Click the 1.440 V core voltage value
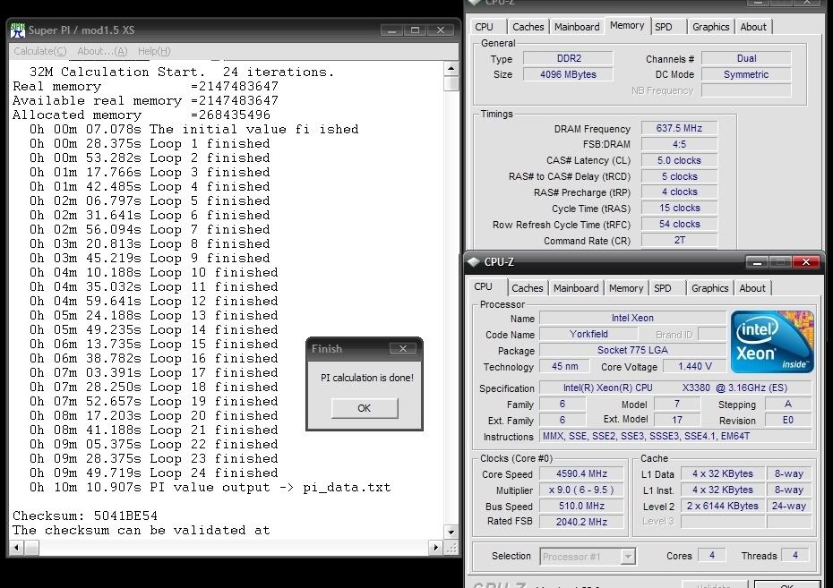 click(x=695, y=366)
